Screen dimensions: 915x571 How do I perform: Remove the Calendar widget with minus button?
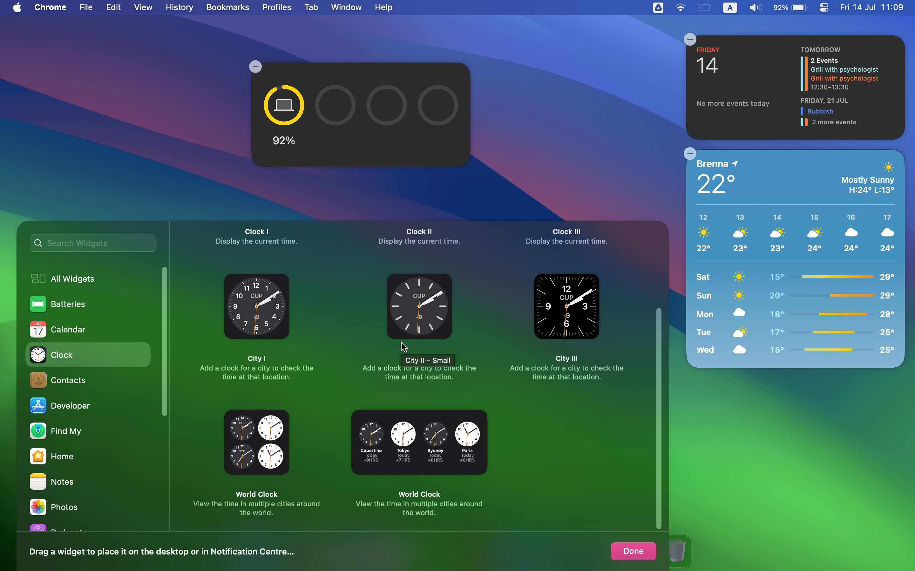(690, 39)
